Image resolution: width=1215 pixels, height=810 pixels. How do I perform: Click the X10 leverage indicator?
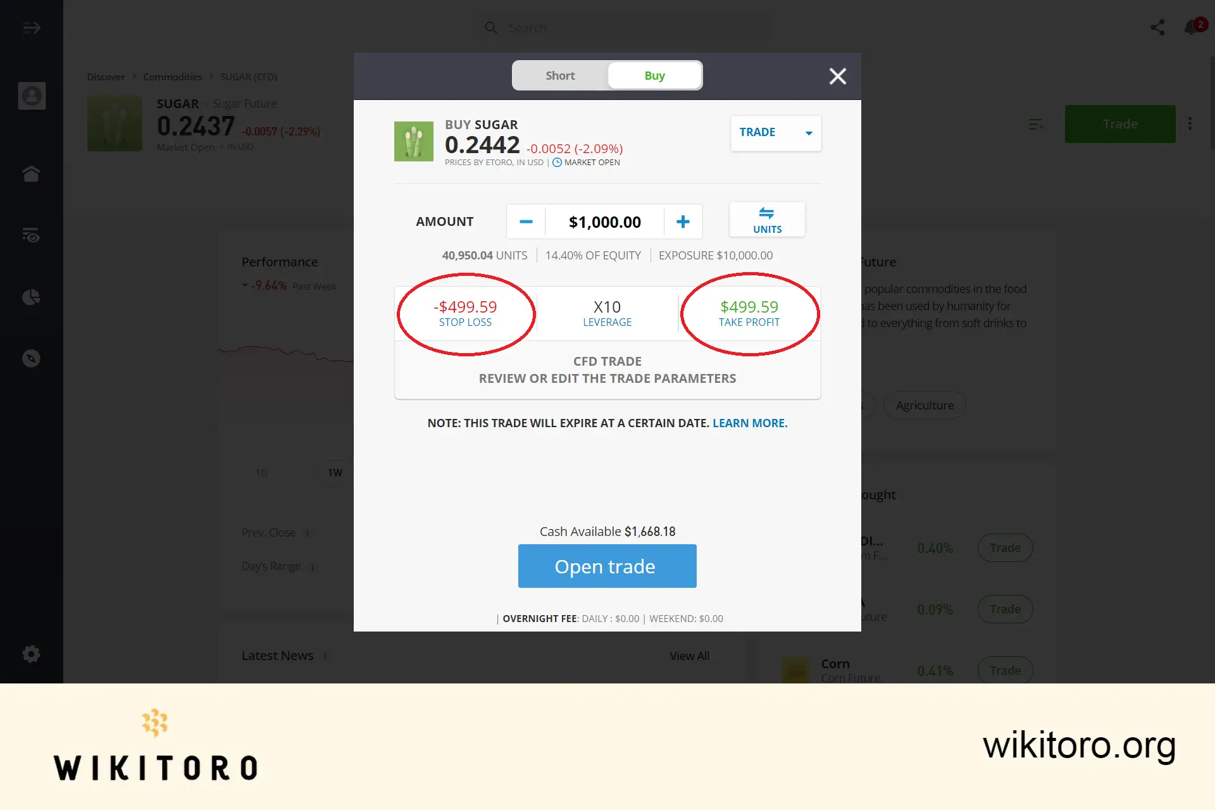click(607, 312)
